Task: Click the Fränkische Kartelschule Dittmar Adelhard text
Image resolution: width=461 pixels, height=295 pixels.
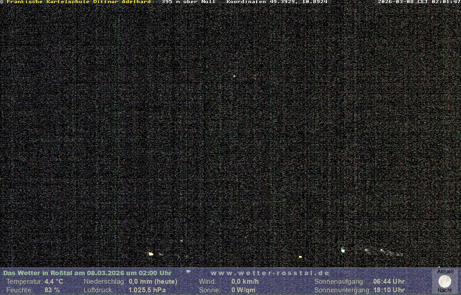Action: coord(78,2)
